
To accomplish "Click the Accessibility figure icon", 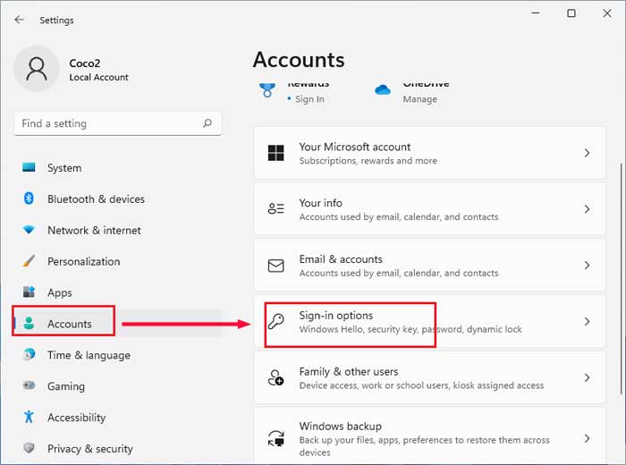I will pyautogui.click(x=29, y=417).
